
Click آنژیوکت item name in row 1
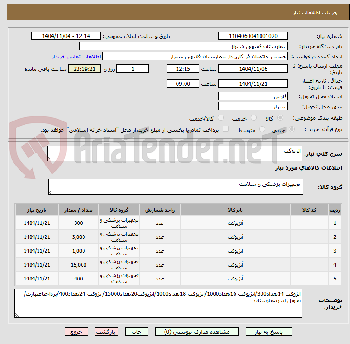coord(235,223)
